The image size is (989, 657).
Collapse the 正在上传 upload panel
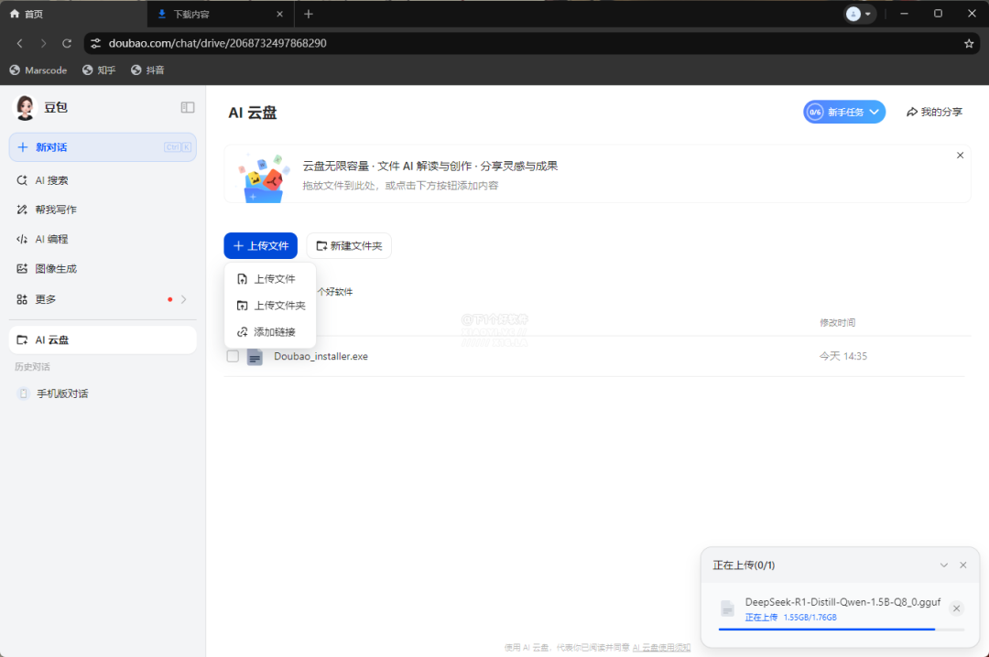[x=944, y=565]
